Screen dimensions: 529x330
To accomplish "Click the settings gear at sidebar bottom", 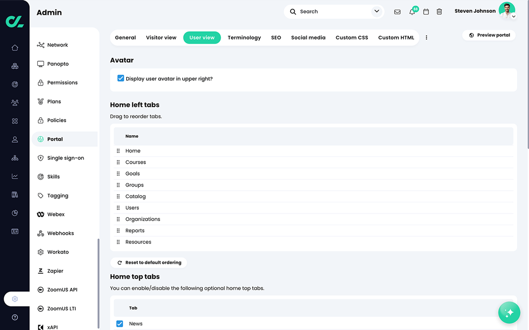I will pos(16,298).
